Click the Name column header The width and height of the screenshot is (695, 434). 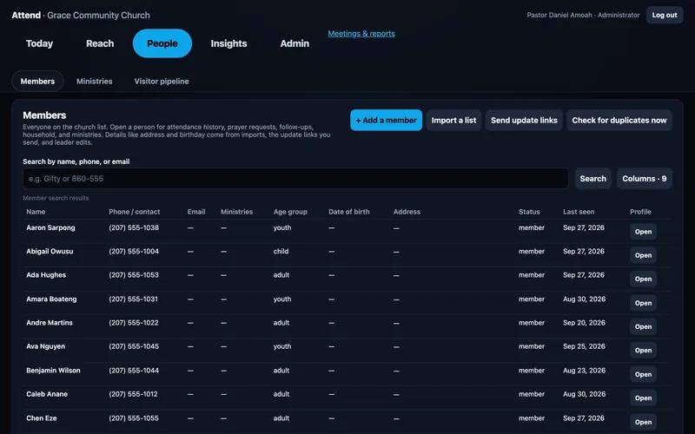(36, 212)
